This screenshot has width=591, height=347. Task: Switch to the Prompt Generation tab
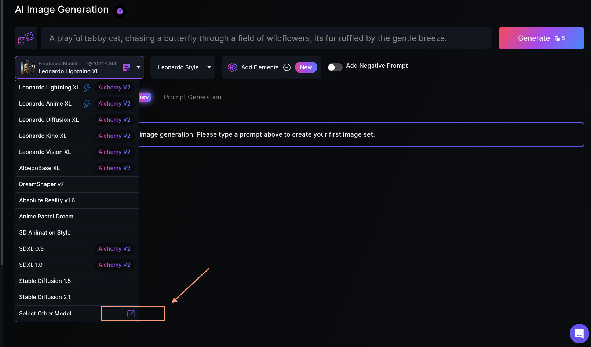point(193,97)
